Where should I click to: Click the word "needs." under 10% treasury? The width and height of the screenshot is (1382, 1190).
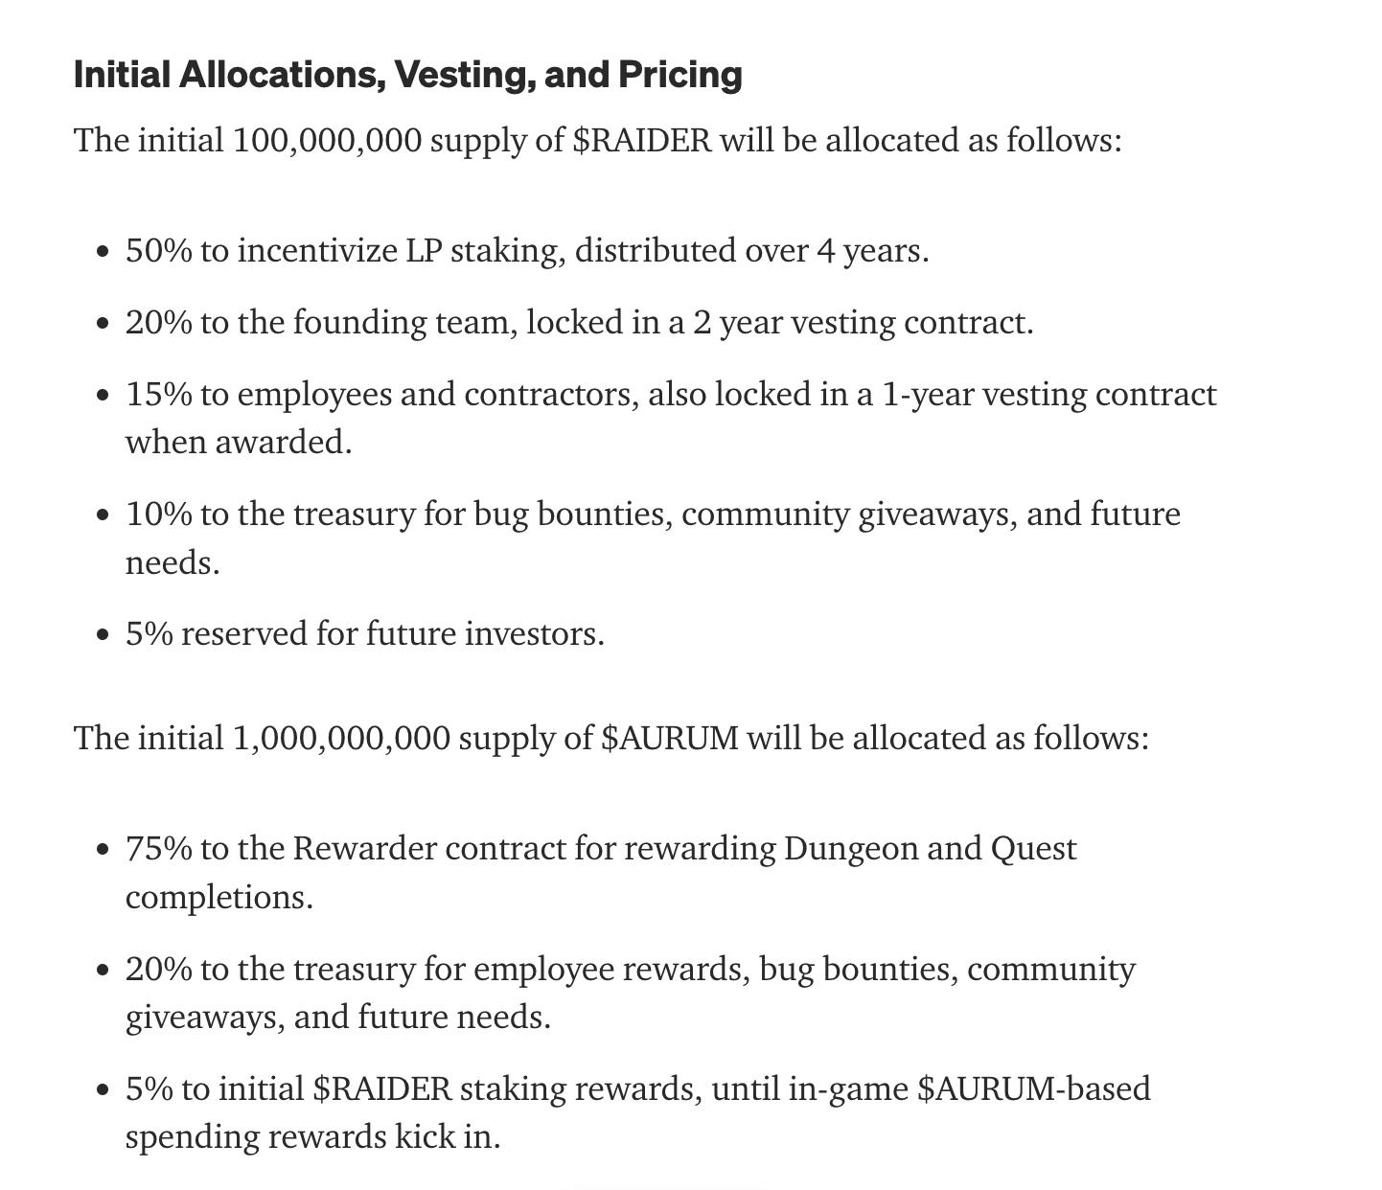173,562
